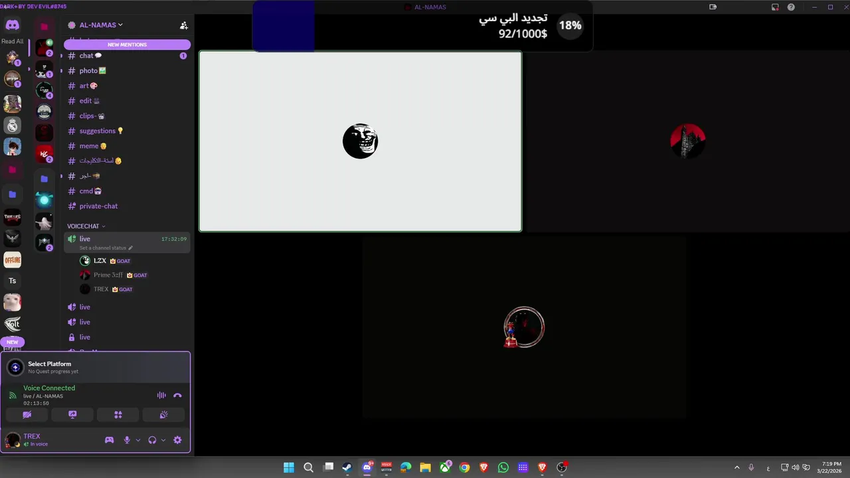Open noise suppression waveform settings

point(161,395)
